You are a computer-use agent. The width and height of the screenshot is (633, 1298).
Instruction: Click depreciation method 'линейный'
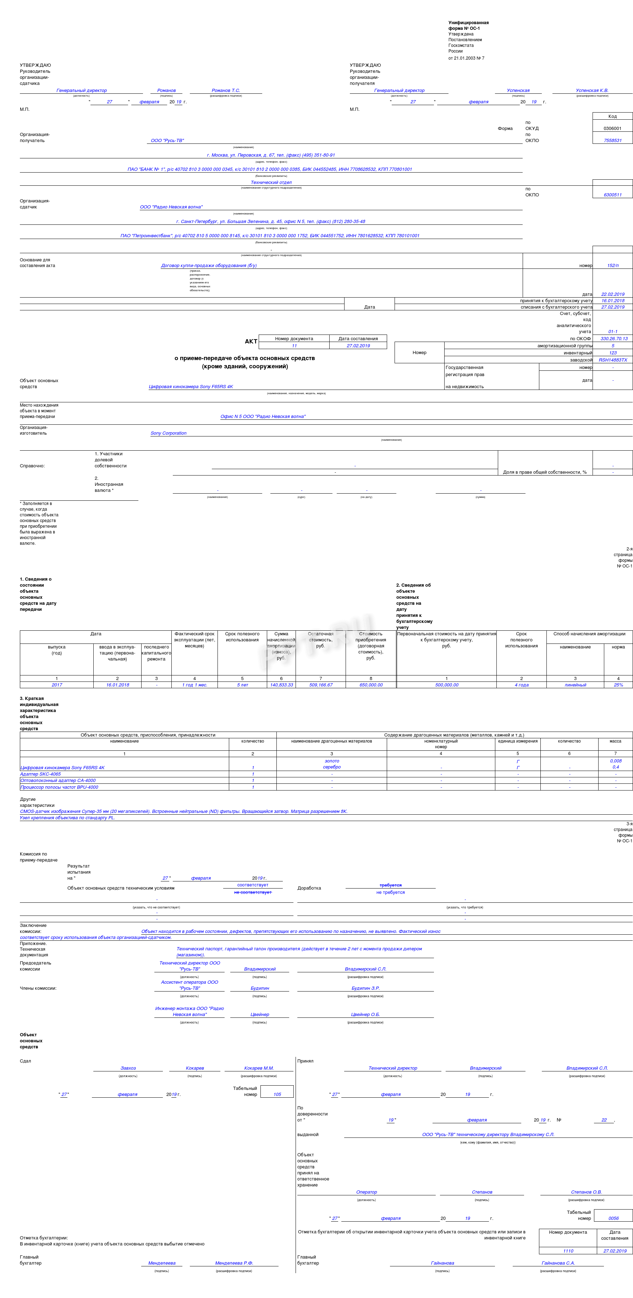[x=575, y=685]
